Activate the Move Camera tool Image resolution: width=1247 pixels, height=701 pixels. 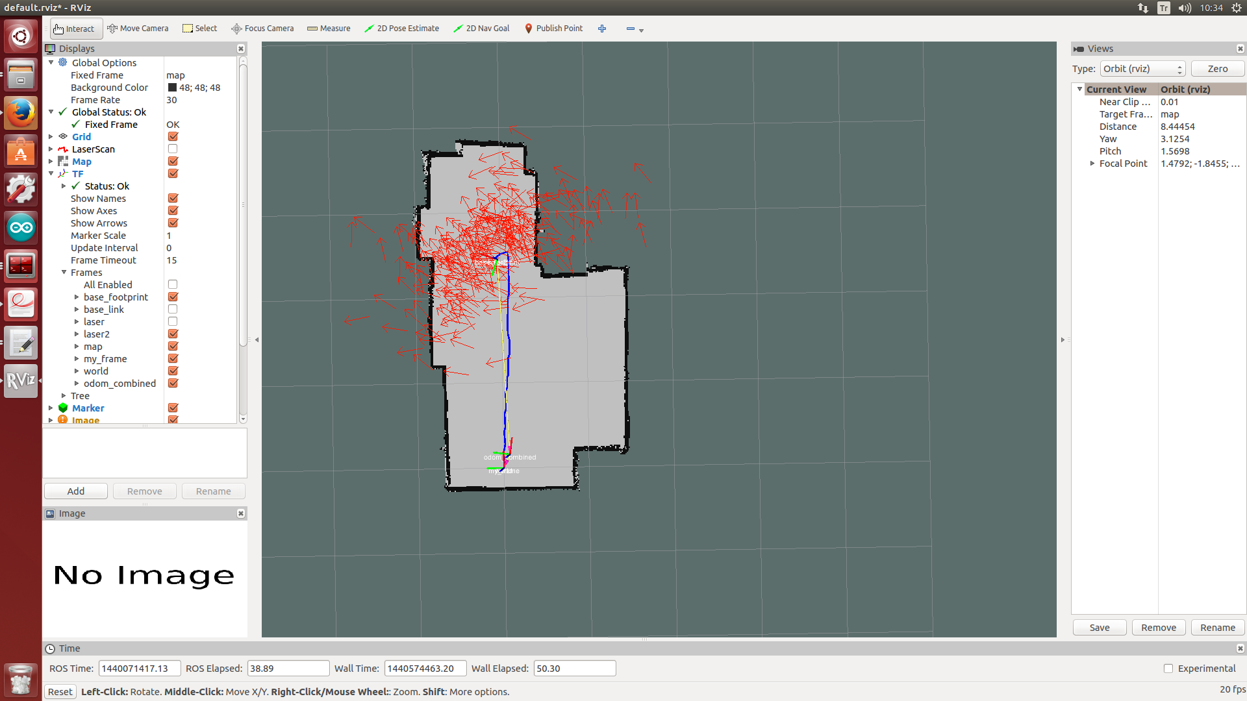point(138,29)
